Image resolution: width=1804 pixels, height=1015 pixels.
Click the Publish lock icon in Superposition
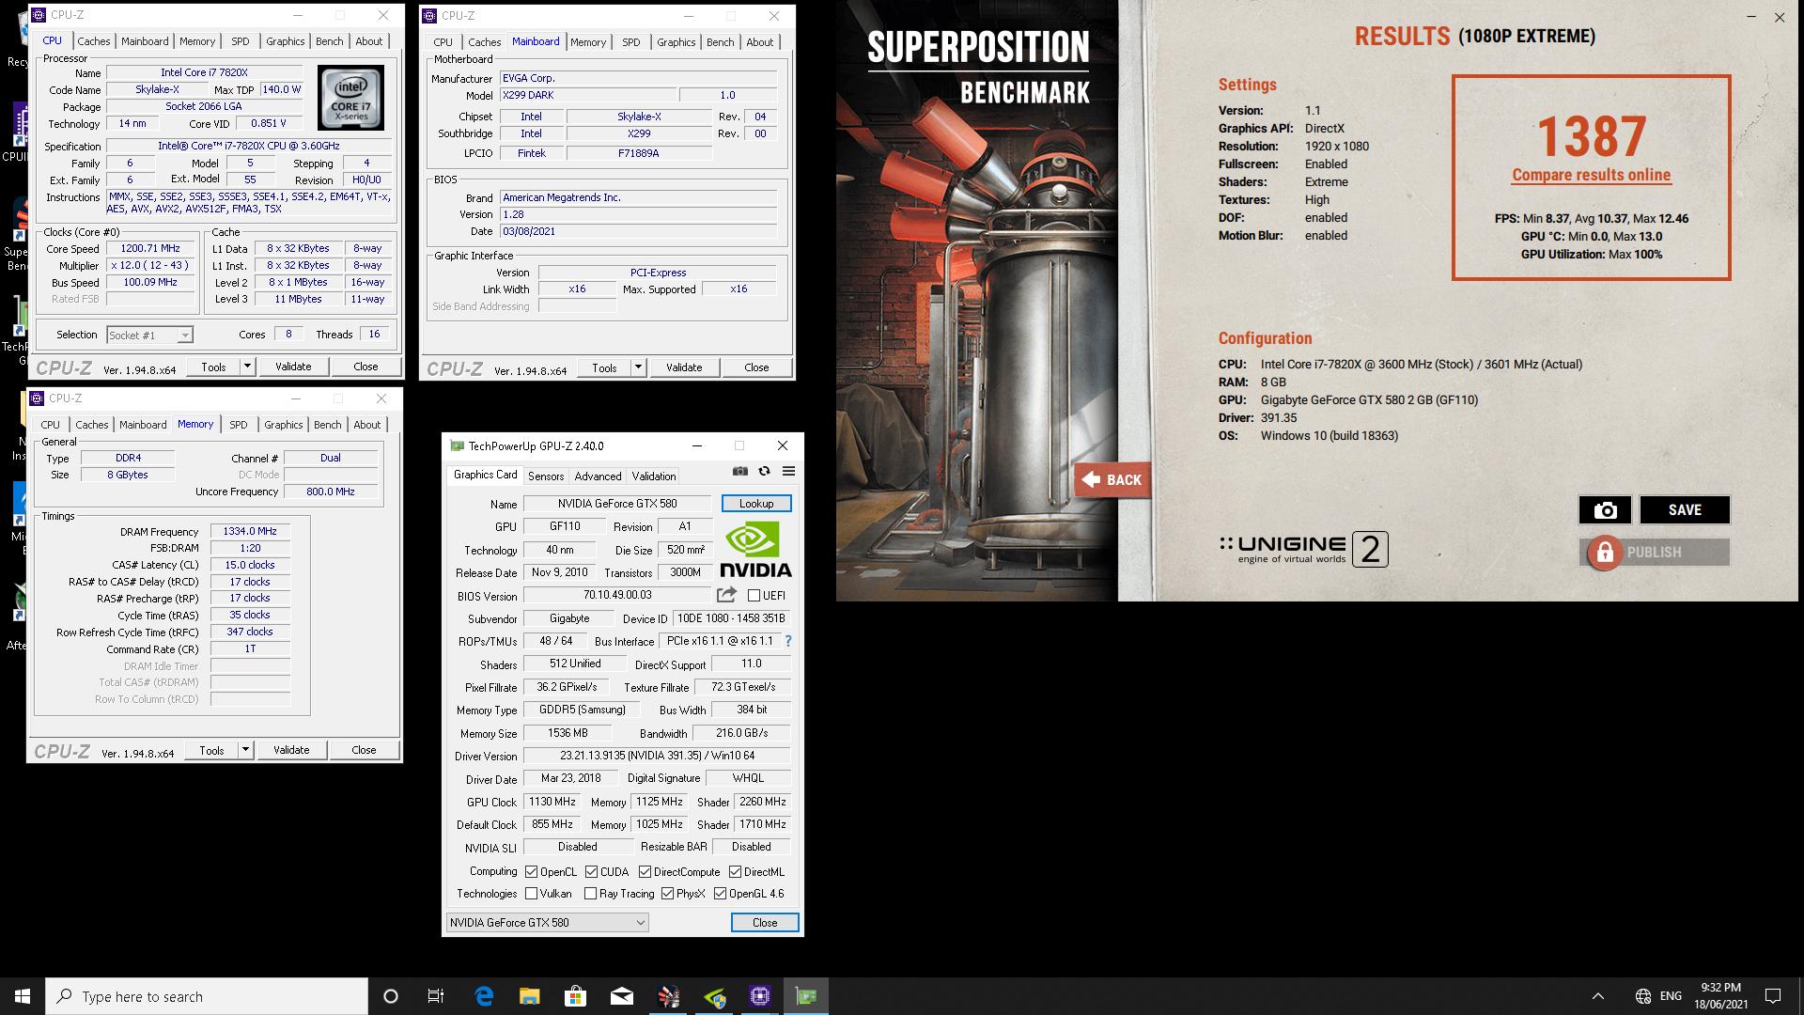click(x=1606, y=553)
